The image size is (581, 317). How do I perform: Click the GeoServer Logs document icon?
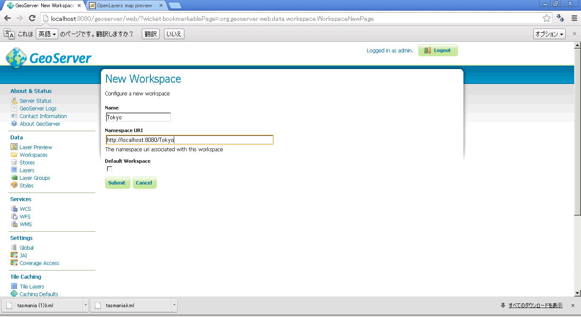(14, 109)
